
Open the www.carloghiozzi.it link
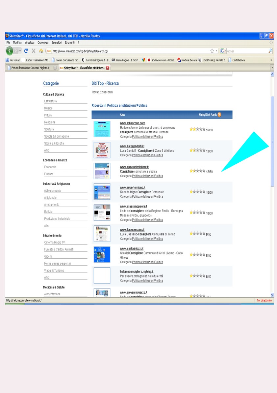132,248
